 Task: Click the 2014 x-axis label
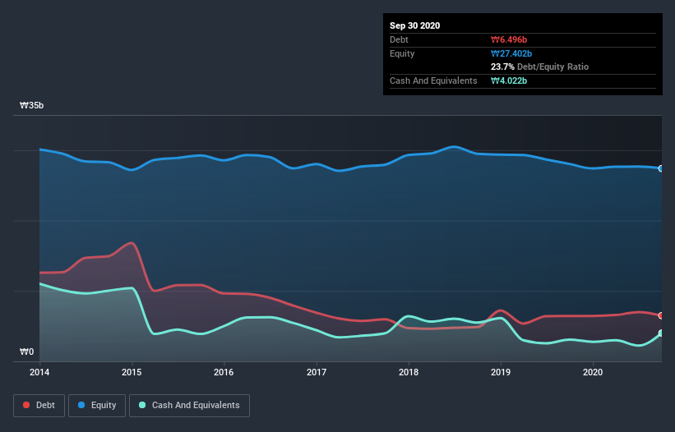click(x=39, y=372)
